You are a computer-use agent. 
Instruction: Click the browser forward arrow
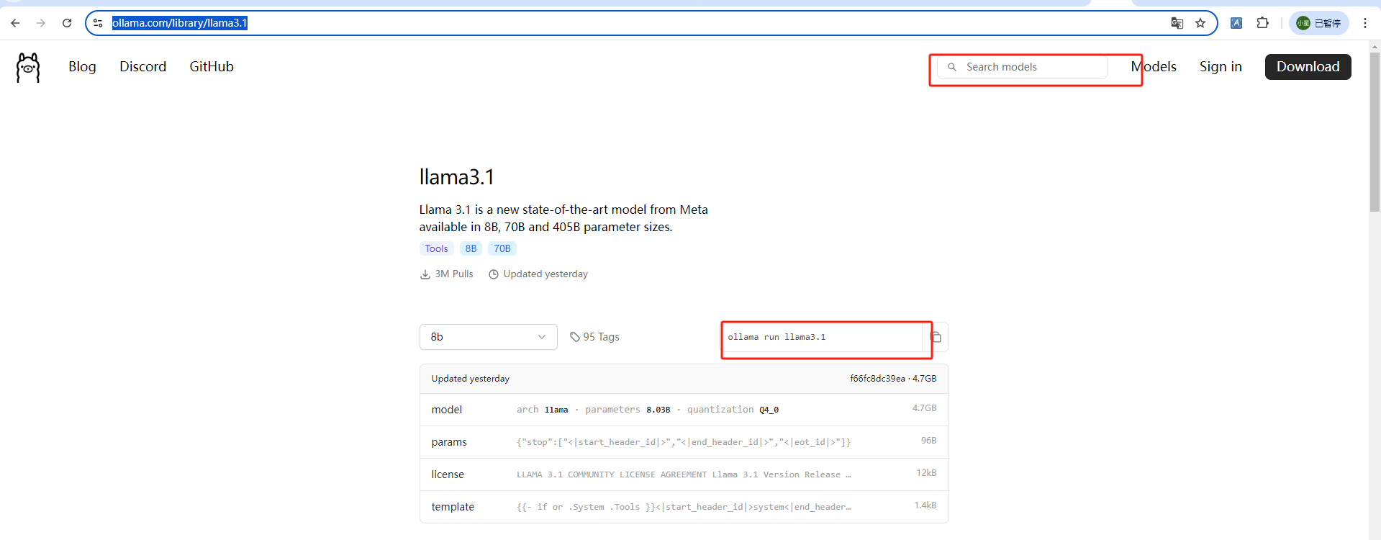(41, 23)
